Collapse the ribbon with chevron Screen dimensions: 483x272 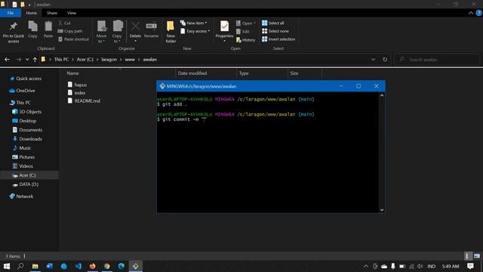(471, 13)
